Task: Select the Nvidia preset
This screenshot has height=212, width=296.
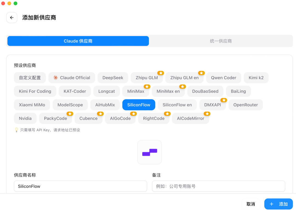Action: [x=25, y=118]
